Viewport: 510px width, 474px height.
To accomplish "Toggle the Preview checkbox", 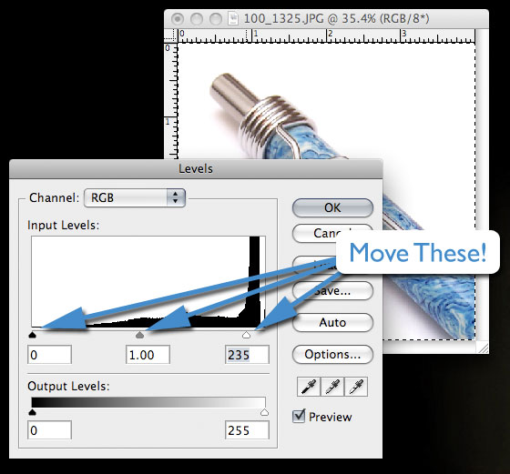I will [x=299, y=416].
